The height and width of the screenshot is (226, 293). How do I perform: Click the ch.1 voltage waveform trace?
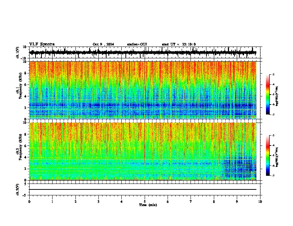coord(143,52)
